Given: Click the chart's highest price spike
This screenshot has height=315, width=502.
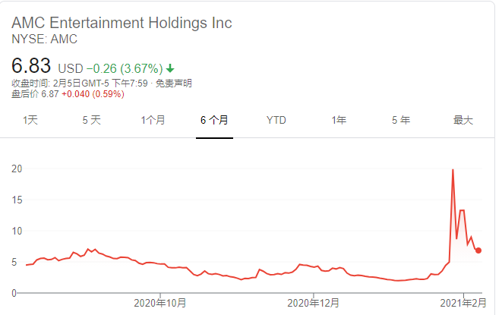Looking at the screenshot, I should (x=453, y=170).
